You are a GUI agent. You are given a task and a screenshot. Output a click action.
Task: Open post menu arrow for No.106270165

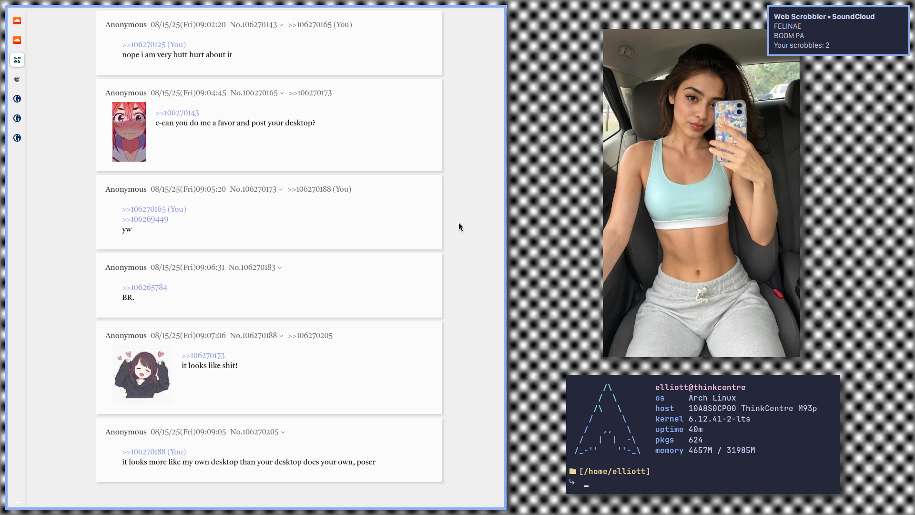point(282,93)
